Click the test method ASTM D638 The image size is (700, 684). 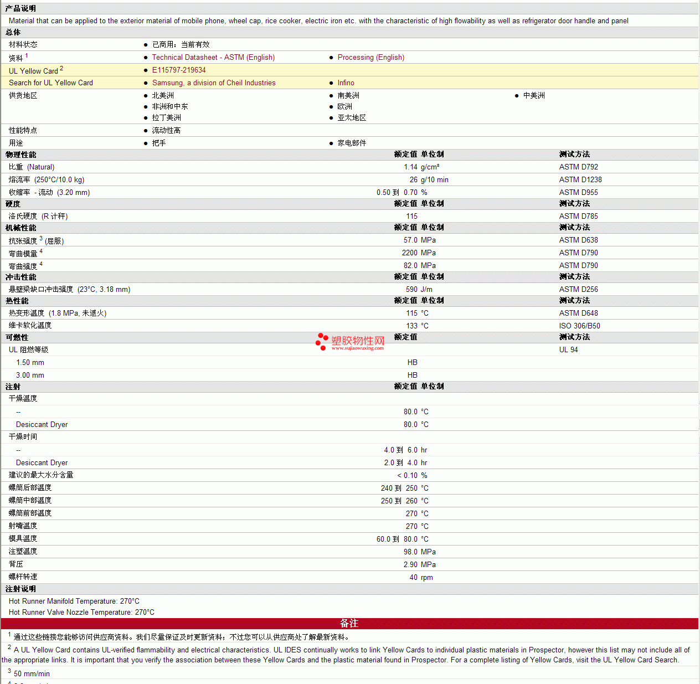tap(579, 240)
